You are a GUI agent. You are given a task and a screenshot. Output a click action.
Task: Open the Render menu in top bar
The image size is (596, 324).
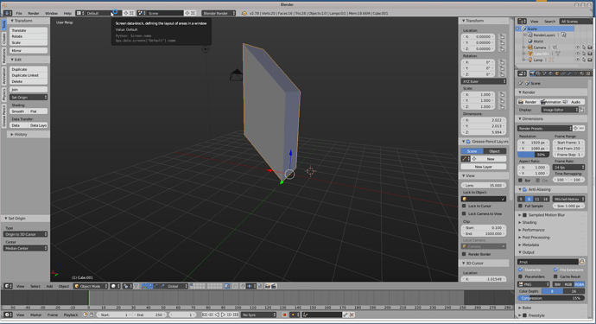[x=34, y=13]
